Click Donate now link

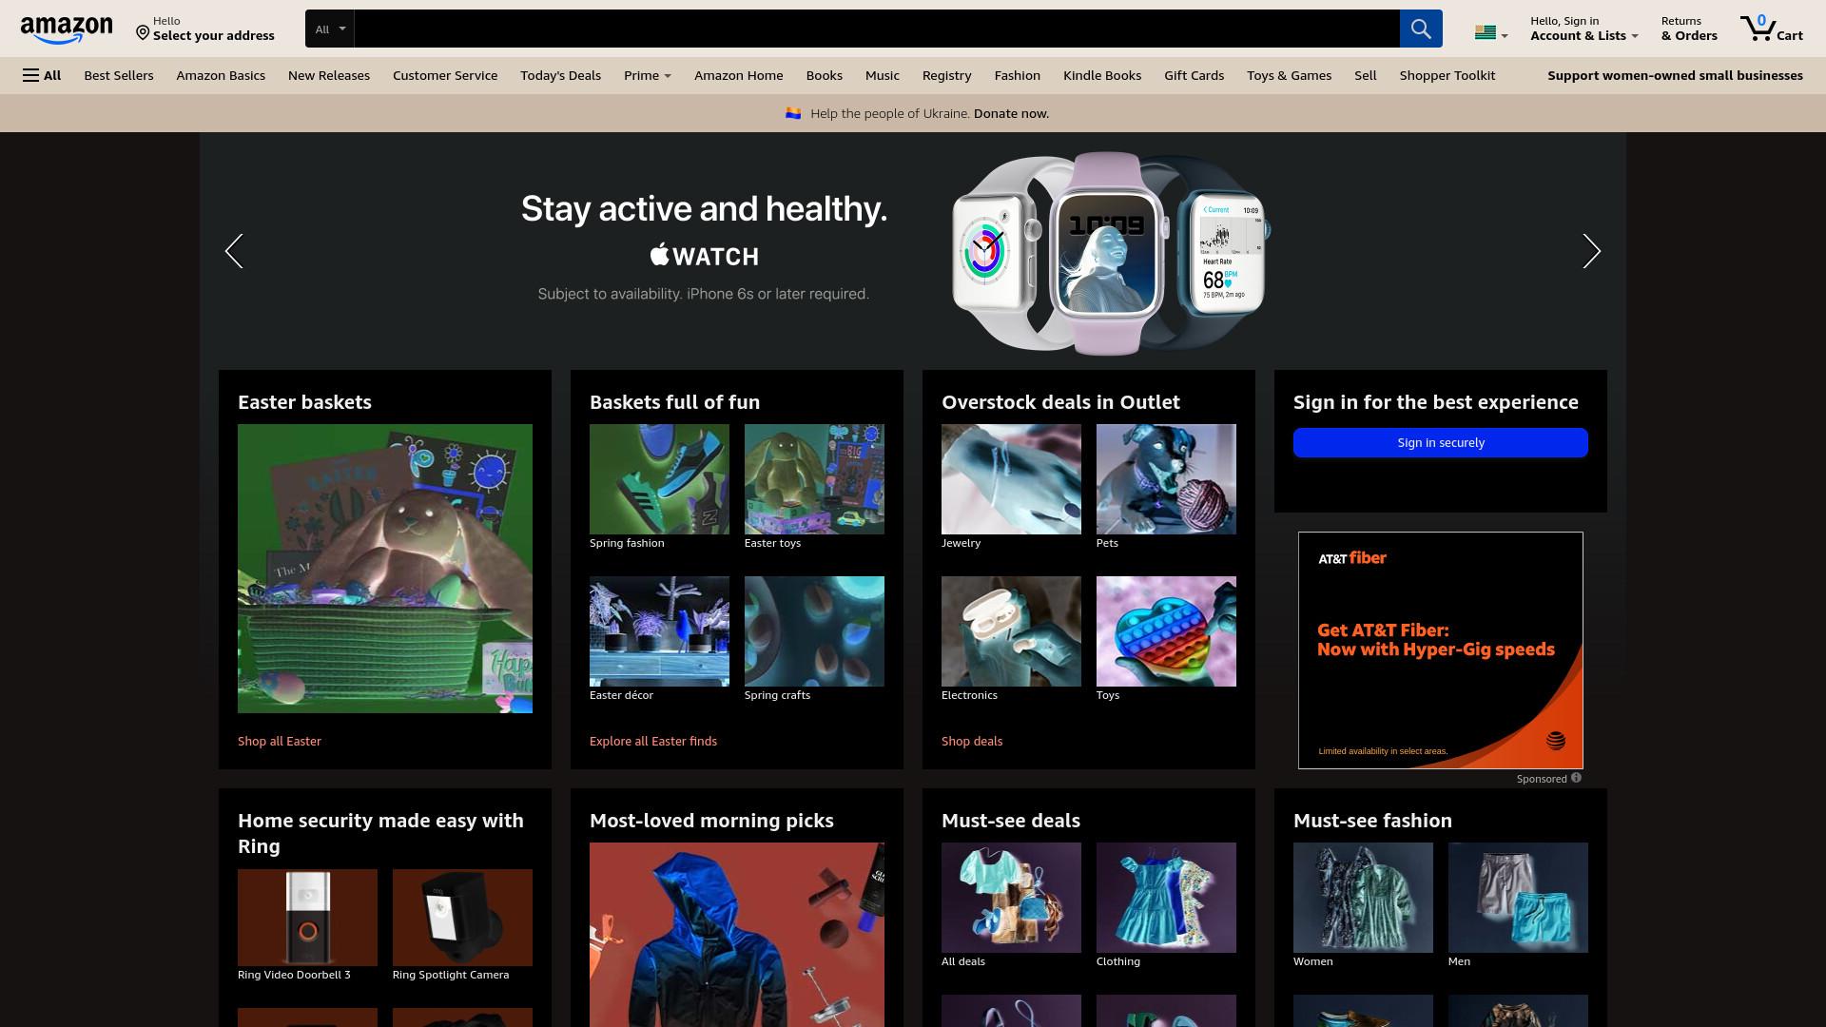tap(1011, 113)
